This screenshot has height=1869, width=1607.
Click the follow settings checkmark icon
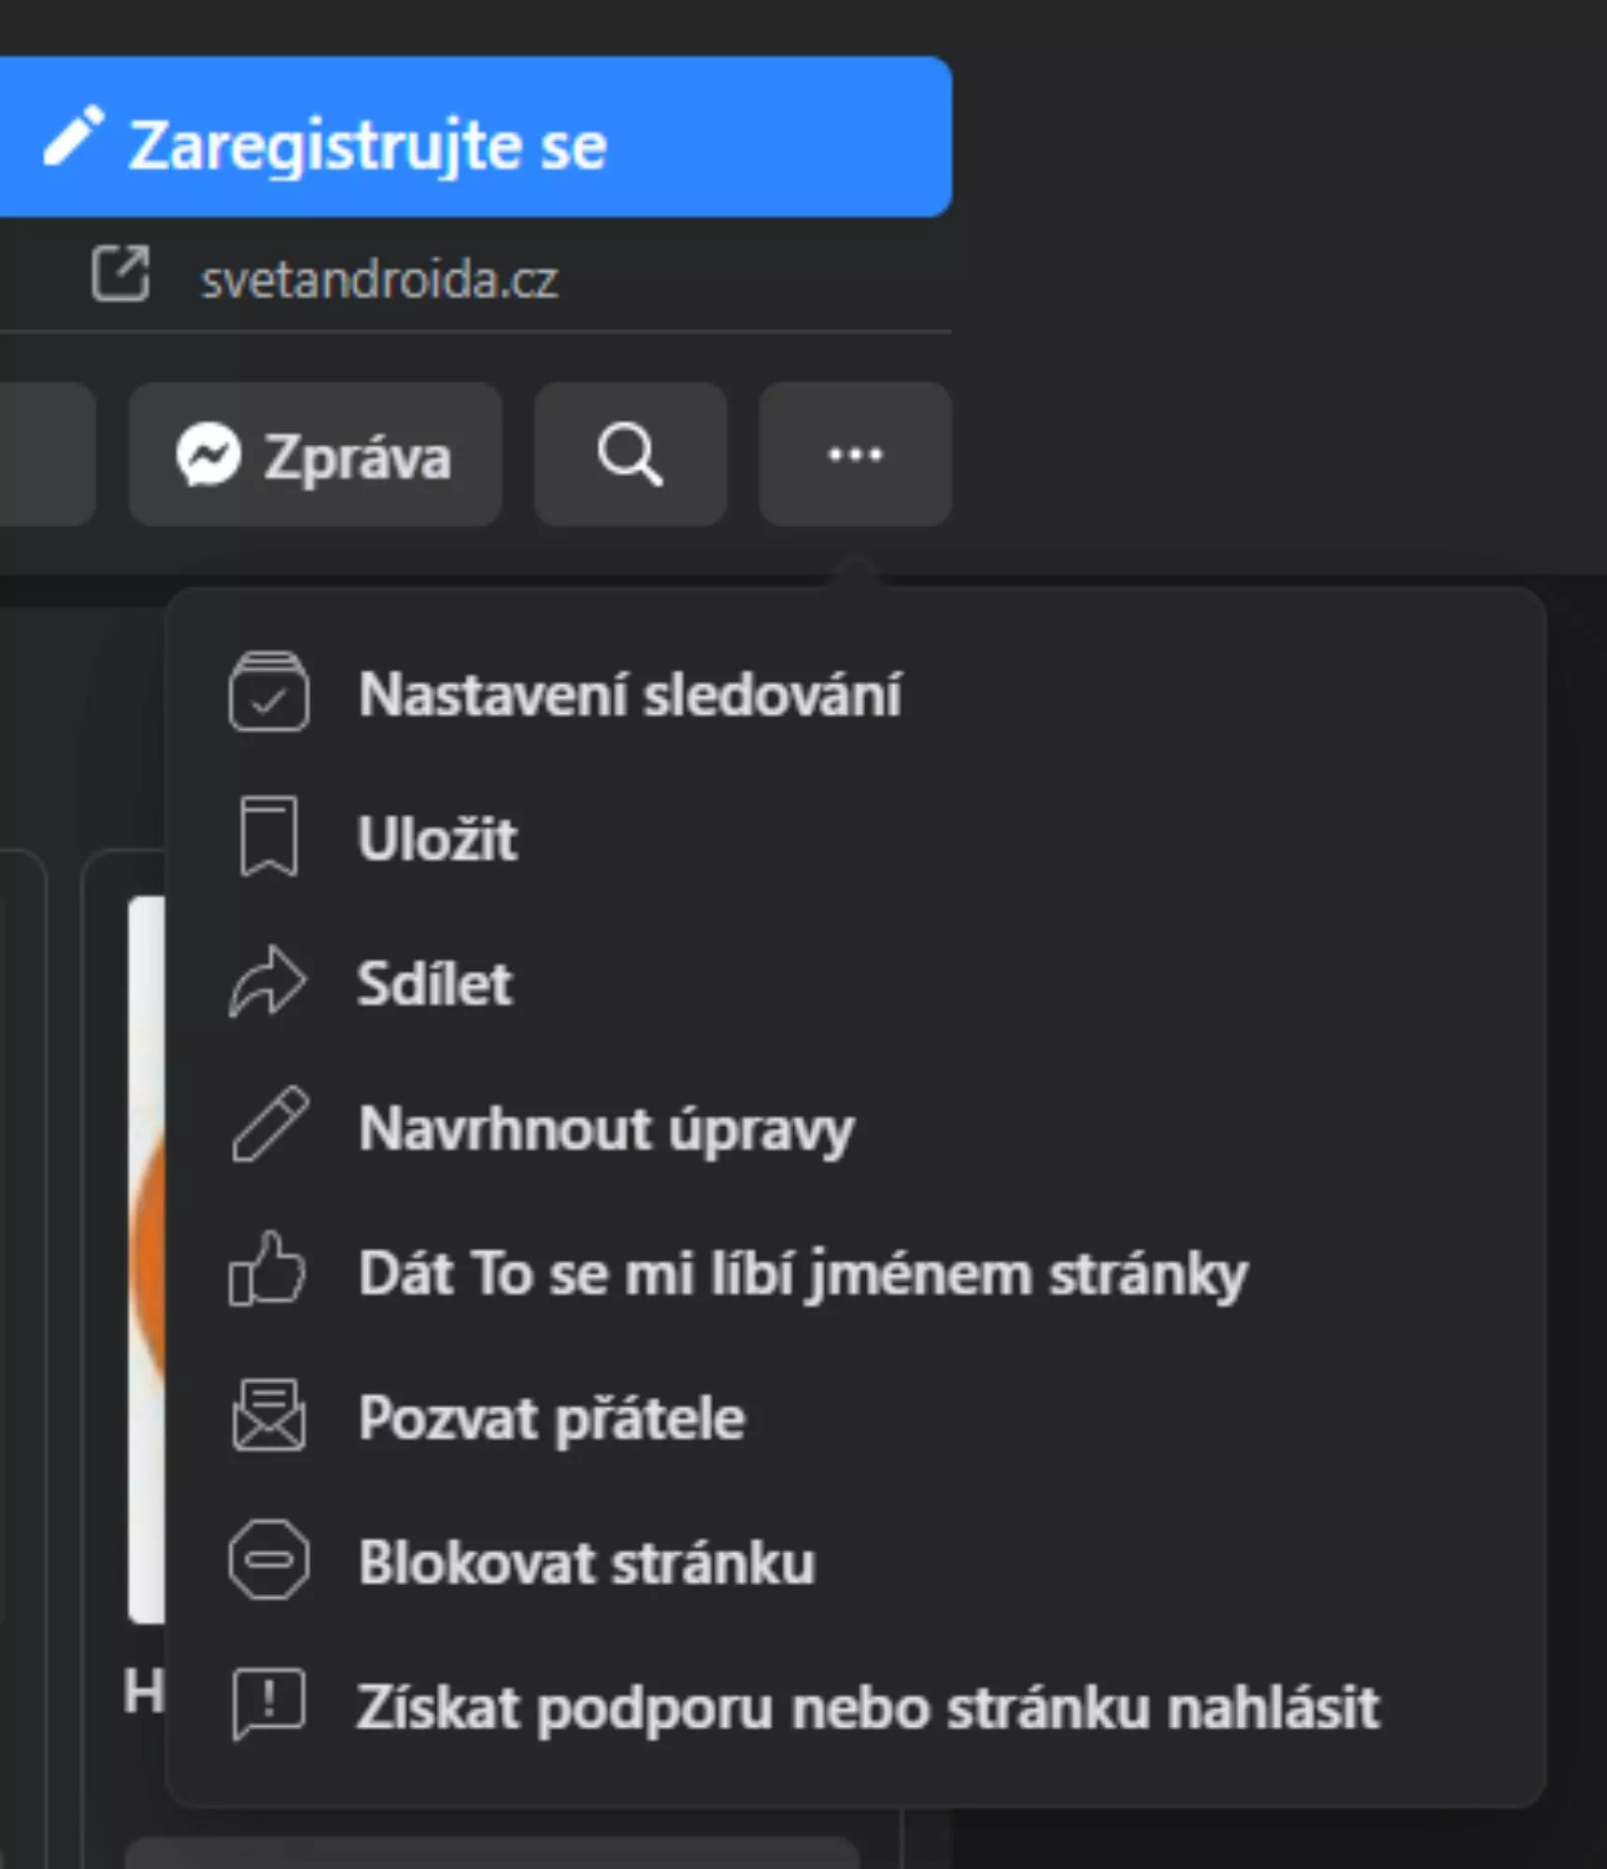268,692
